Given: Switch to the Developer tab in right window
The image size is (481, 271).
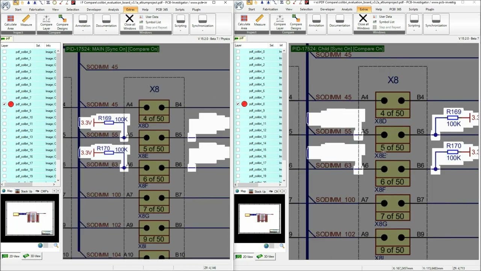Looking at the screenshot, I should (x=327, y=9).
